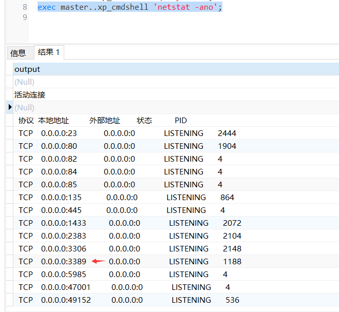Image resolution: width=339 pixels, height=312 pixels.
Task: Click line number 9 in editor
Action: 25,17
